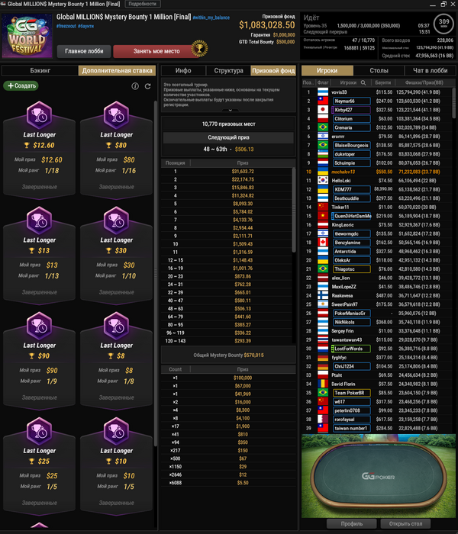Click the GG World Festival logo
Viewport: 458px width, 534px height.
[x=27, y=37]
